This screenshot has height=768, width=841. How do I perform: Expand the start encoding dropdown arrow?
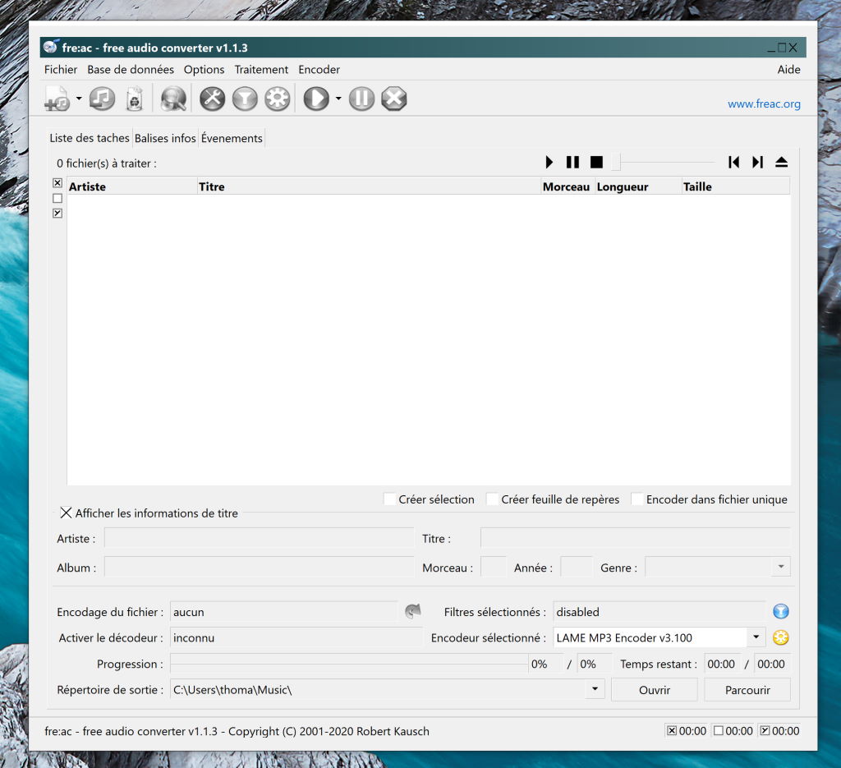coord(338,99)
